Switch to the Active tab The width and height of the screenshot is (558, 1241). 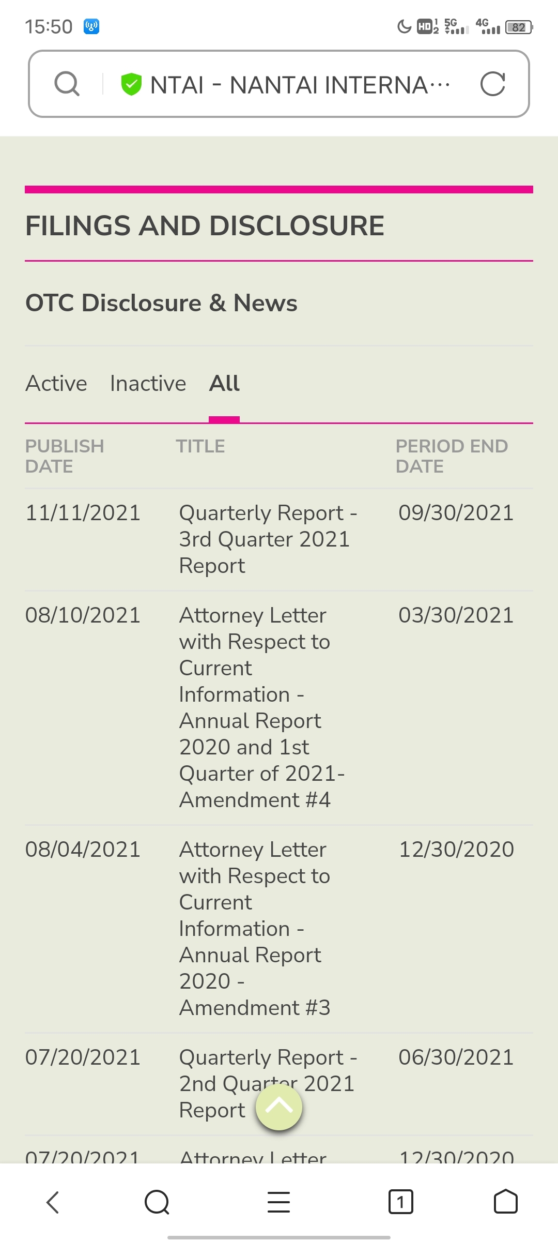click(56, 384)
